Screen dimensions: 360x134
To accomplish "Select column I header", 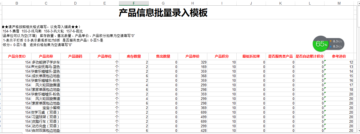I will [222, 3].
